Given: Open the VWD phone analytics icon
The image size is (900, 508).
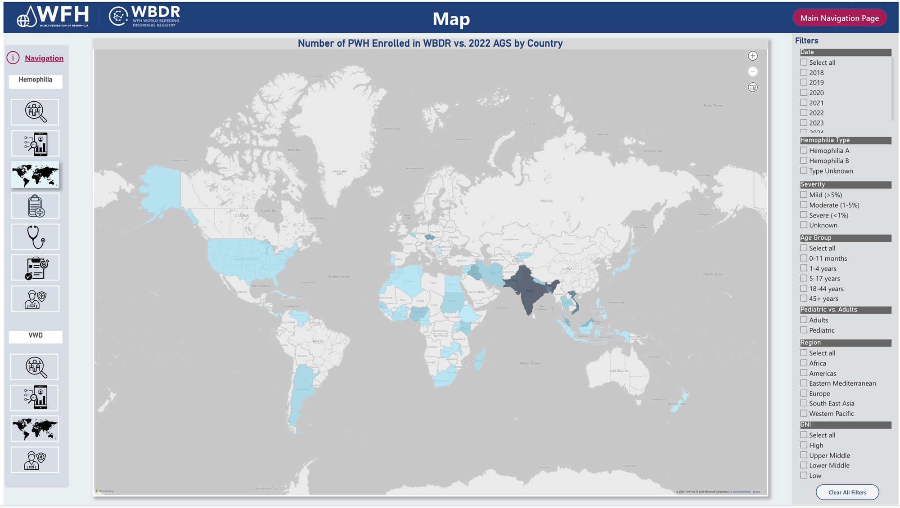Looking at the screenshot, I should point(35,397).
